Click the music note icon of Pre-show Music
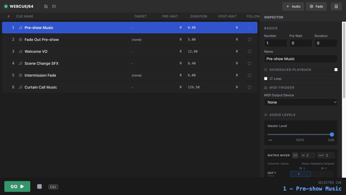 point(21,28)
